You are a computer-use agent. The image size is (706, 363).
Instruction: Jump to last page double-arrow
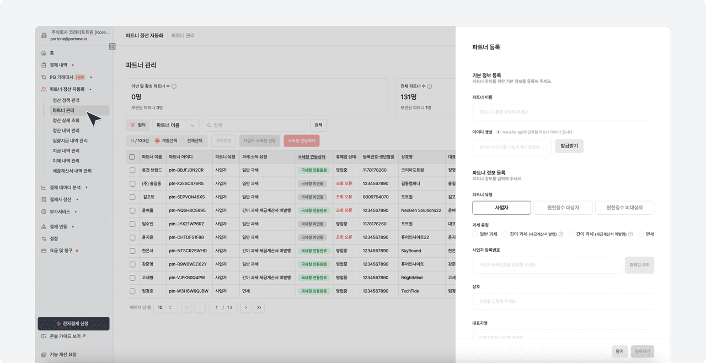click(259, 307)
